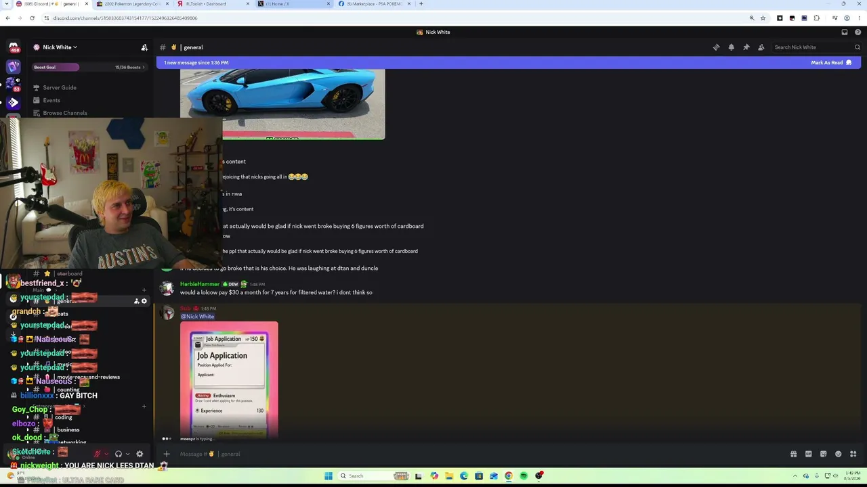Open User Settings gear
Screen dimensions: 867x487
point(140,454)
